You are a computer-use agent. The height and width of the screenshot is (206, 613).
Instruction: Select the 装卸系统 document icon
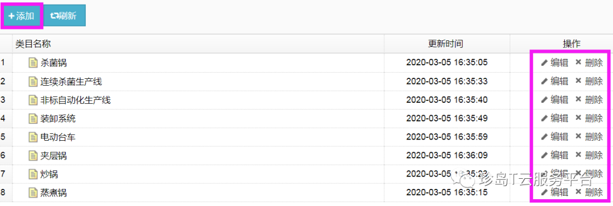point(33,119)
